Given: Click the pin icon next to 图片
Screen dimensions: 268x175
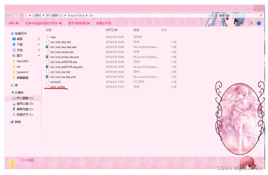Looking at the screenshot, I should pos(39,55).
